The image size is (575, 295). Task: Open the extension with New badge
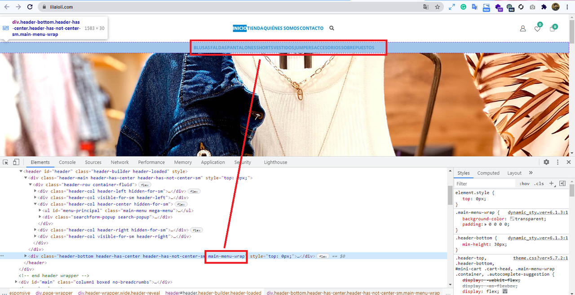pyautogui.click(x=486, y=7)
